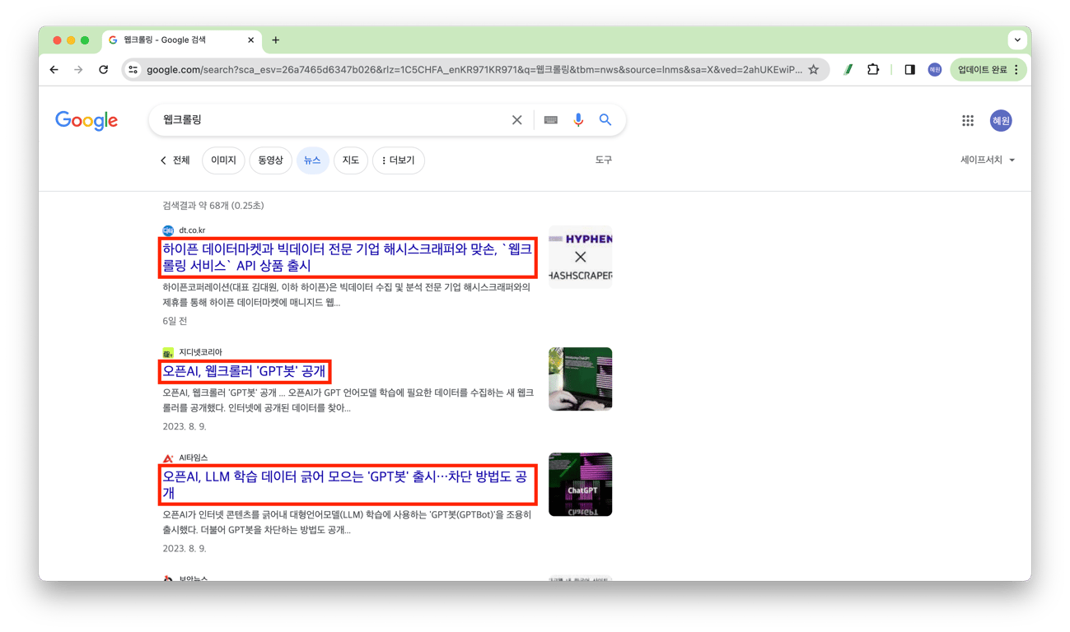Click the dt.co.kr source label
Screen dimensions: 1070x632
click(192, 230)
